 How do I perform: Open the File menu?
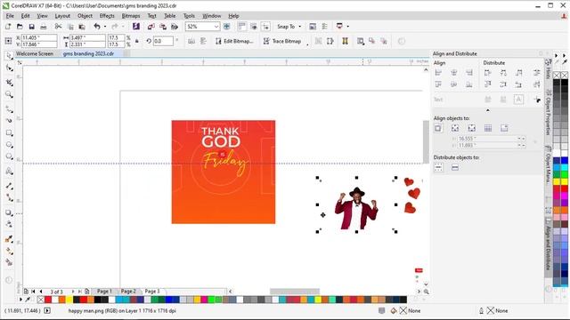(10, 16)
